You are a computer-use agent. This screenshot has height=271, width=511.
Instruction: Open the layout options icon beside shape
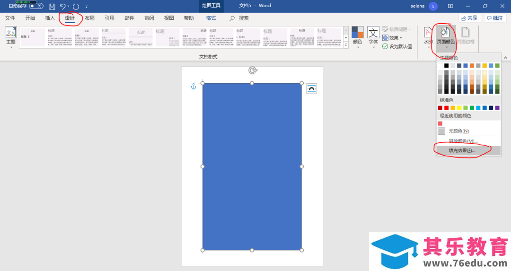pyautogui.click(x=311, y=88)
